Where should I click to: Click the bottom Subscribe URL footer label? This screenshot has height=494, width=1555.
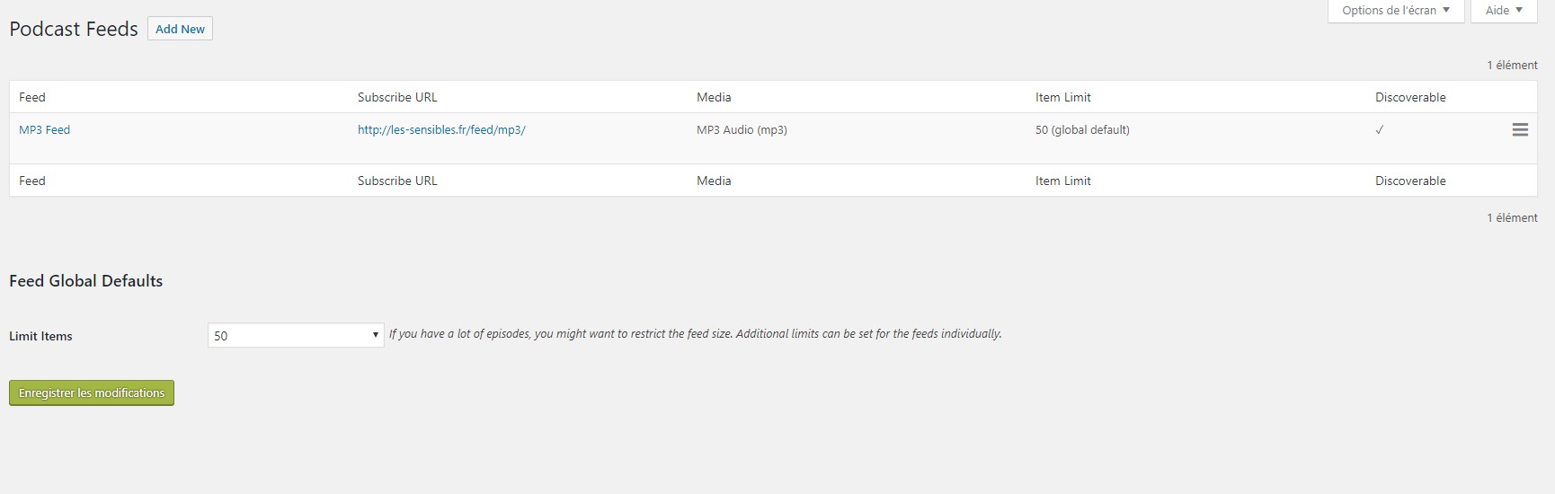click(397, 181)
